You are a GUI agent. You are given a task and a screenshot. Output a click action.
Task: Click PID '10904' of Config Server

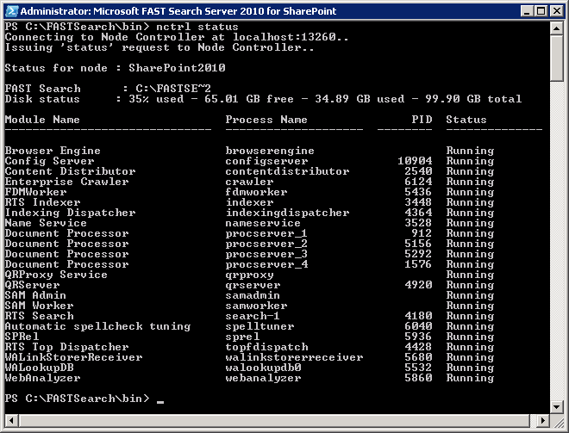(415, 161)
